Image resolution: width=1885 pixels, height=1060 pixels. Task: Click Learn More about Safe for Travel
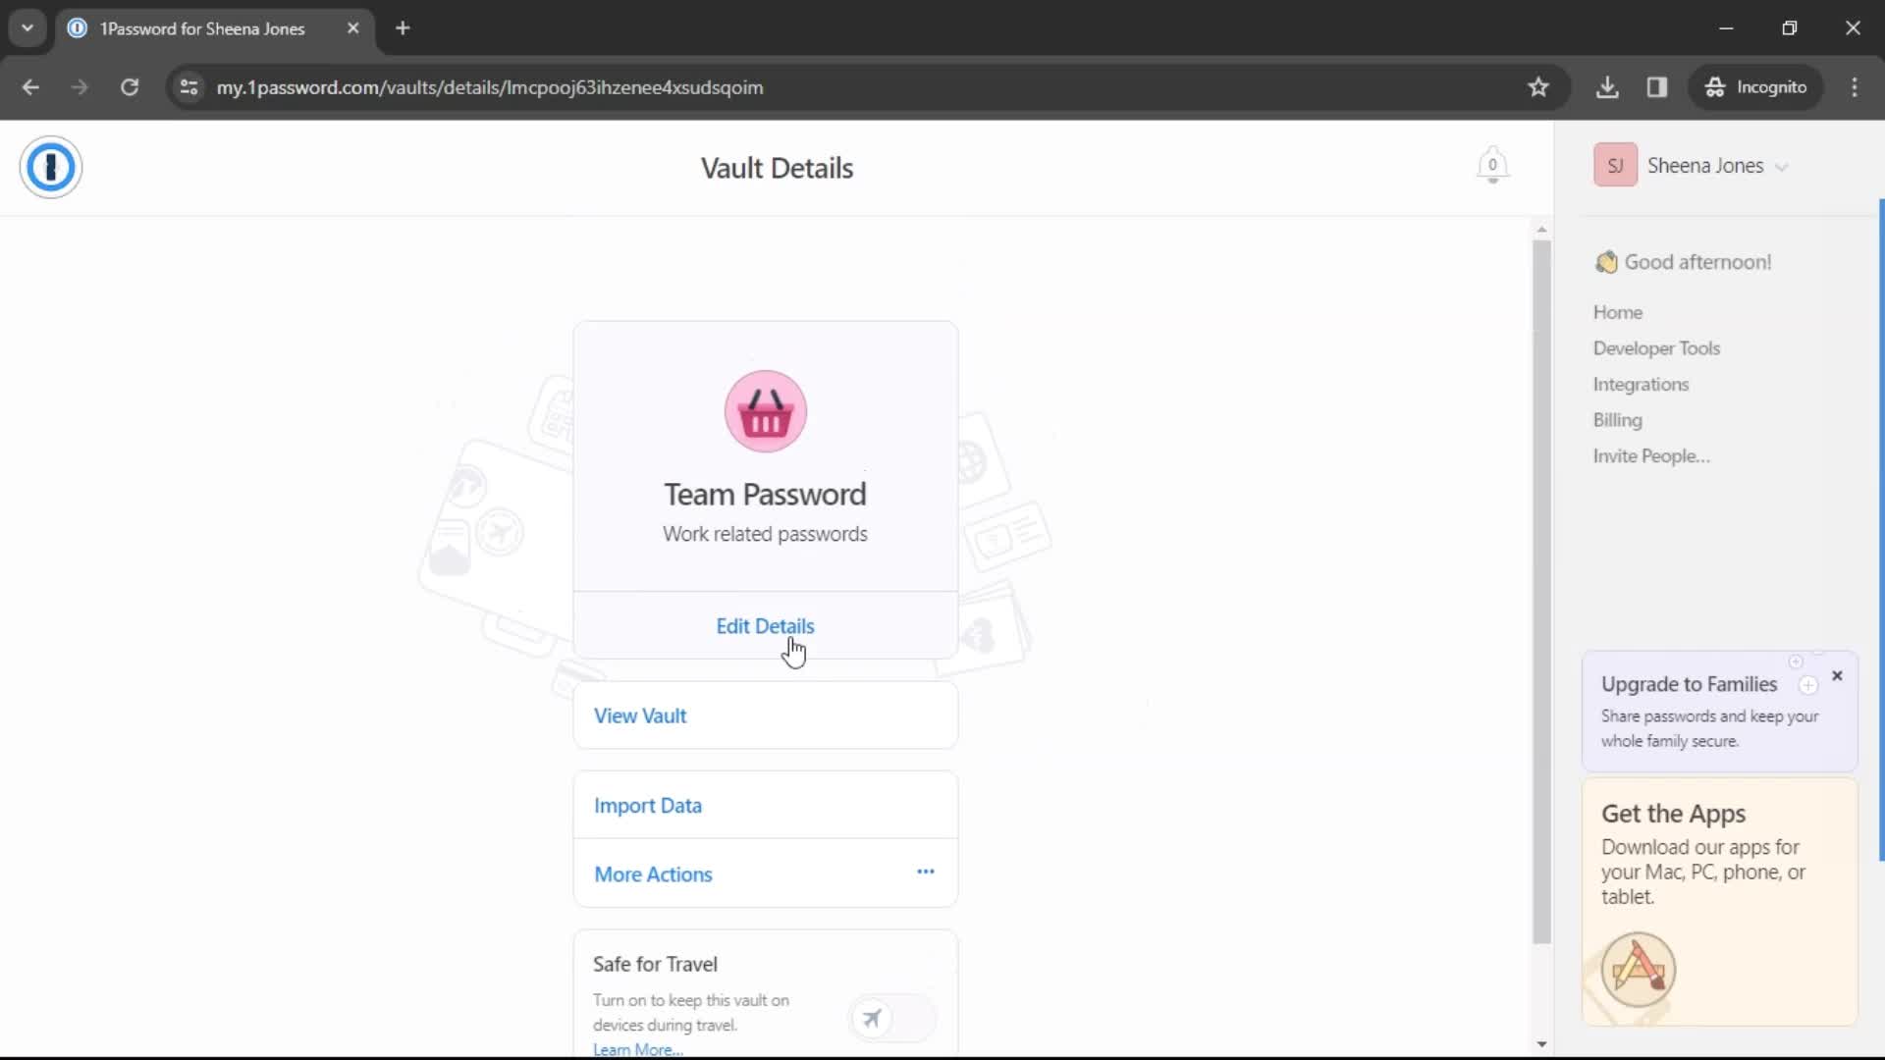(x=635, y=1048)
